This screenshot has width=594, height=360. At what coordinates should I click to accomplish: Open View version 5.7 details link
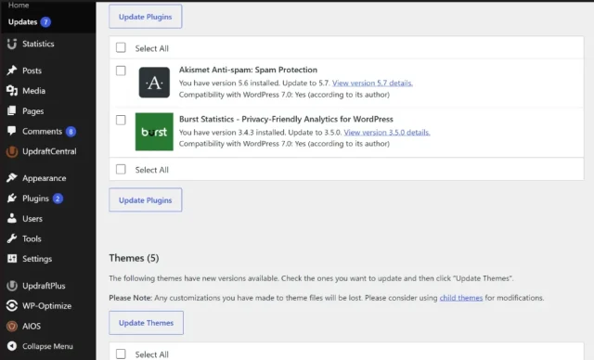click(372, 83)
